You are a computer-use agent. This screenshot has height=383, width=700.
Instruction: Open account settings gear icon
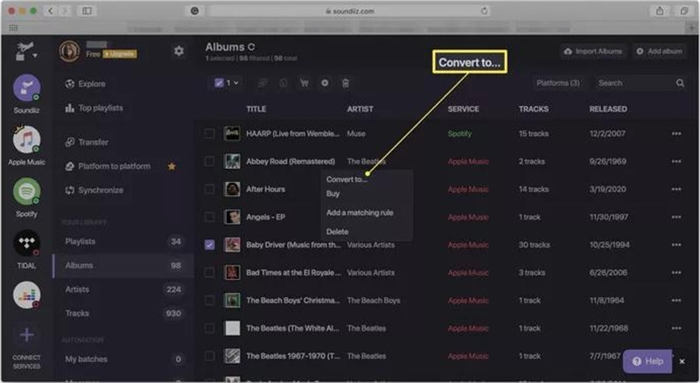(179, 51)
